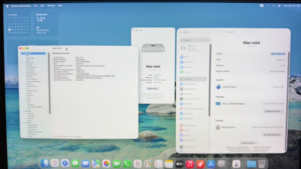Select Memory in the Hardware list
Viewport: 301px width, 169px height.
[29, 84]
